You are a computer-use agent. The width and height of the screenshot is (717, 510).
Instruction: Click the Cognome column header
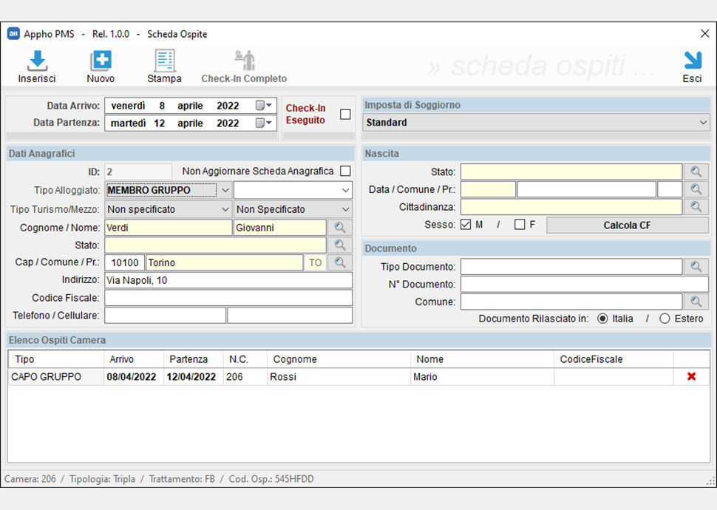click(x=339, y=359)
